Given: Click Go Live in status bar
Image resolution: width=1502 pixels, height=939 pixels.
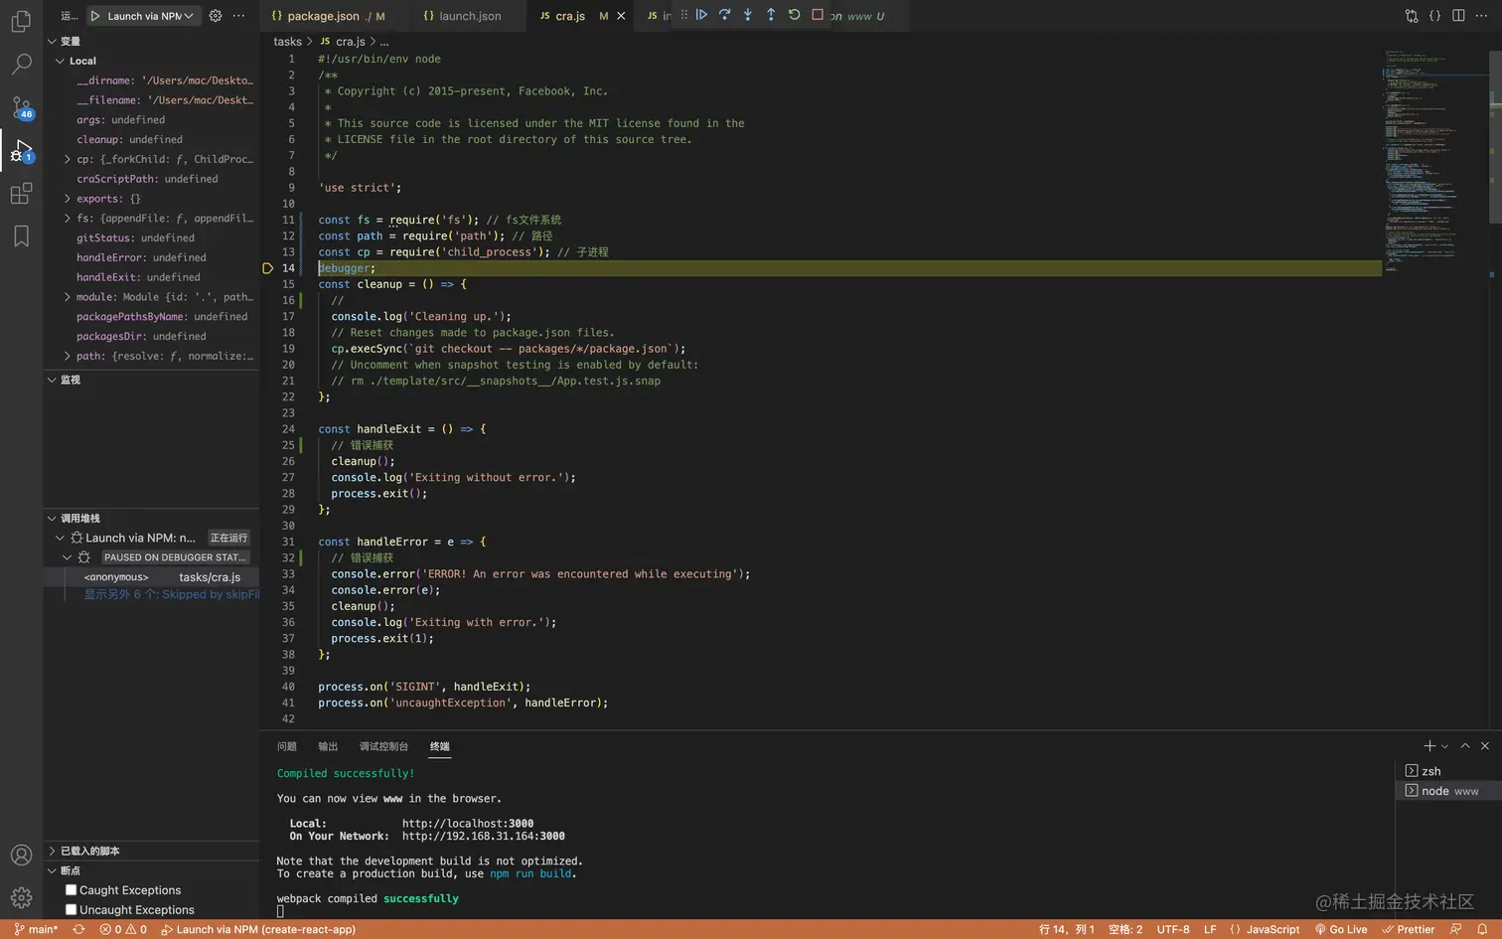Looking at the screenshot, I should tap(1341, 929).
